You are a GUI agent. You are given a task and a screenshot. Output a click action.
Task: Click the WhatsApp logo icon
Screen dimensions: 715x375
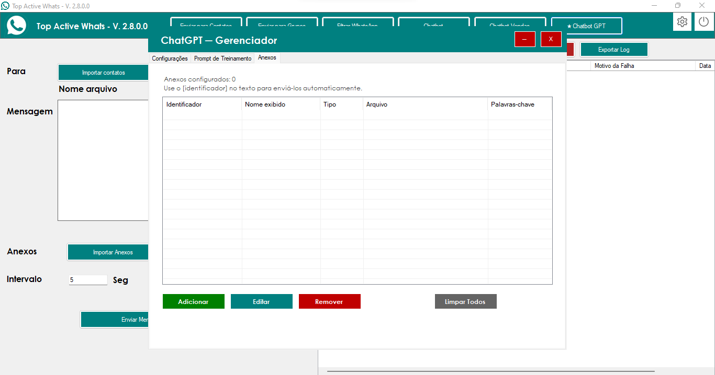coord(16,26)
